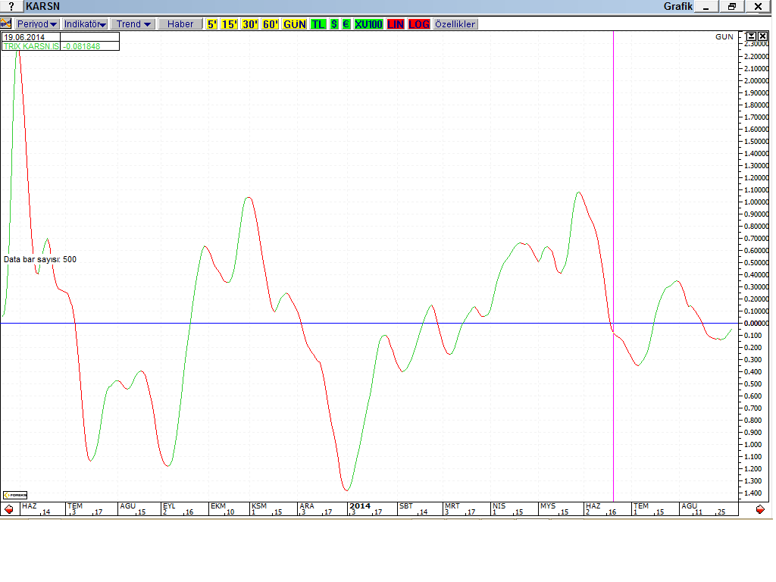Toggle TL currency display
This screenshot has width=776, height=582.
coord(318,24)
